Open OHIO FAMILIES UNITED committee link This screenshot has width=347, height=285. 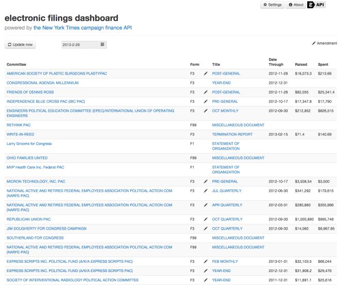coord(27,158)
